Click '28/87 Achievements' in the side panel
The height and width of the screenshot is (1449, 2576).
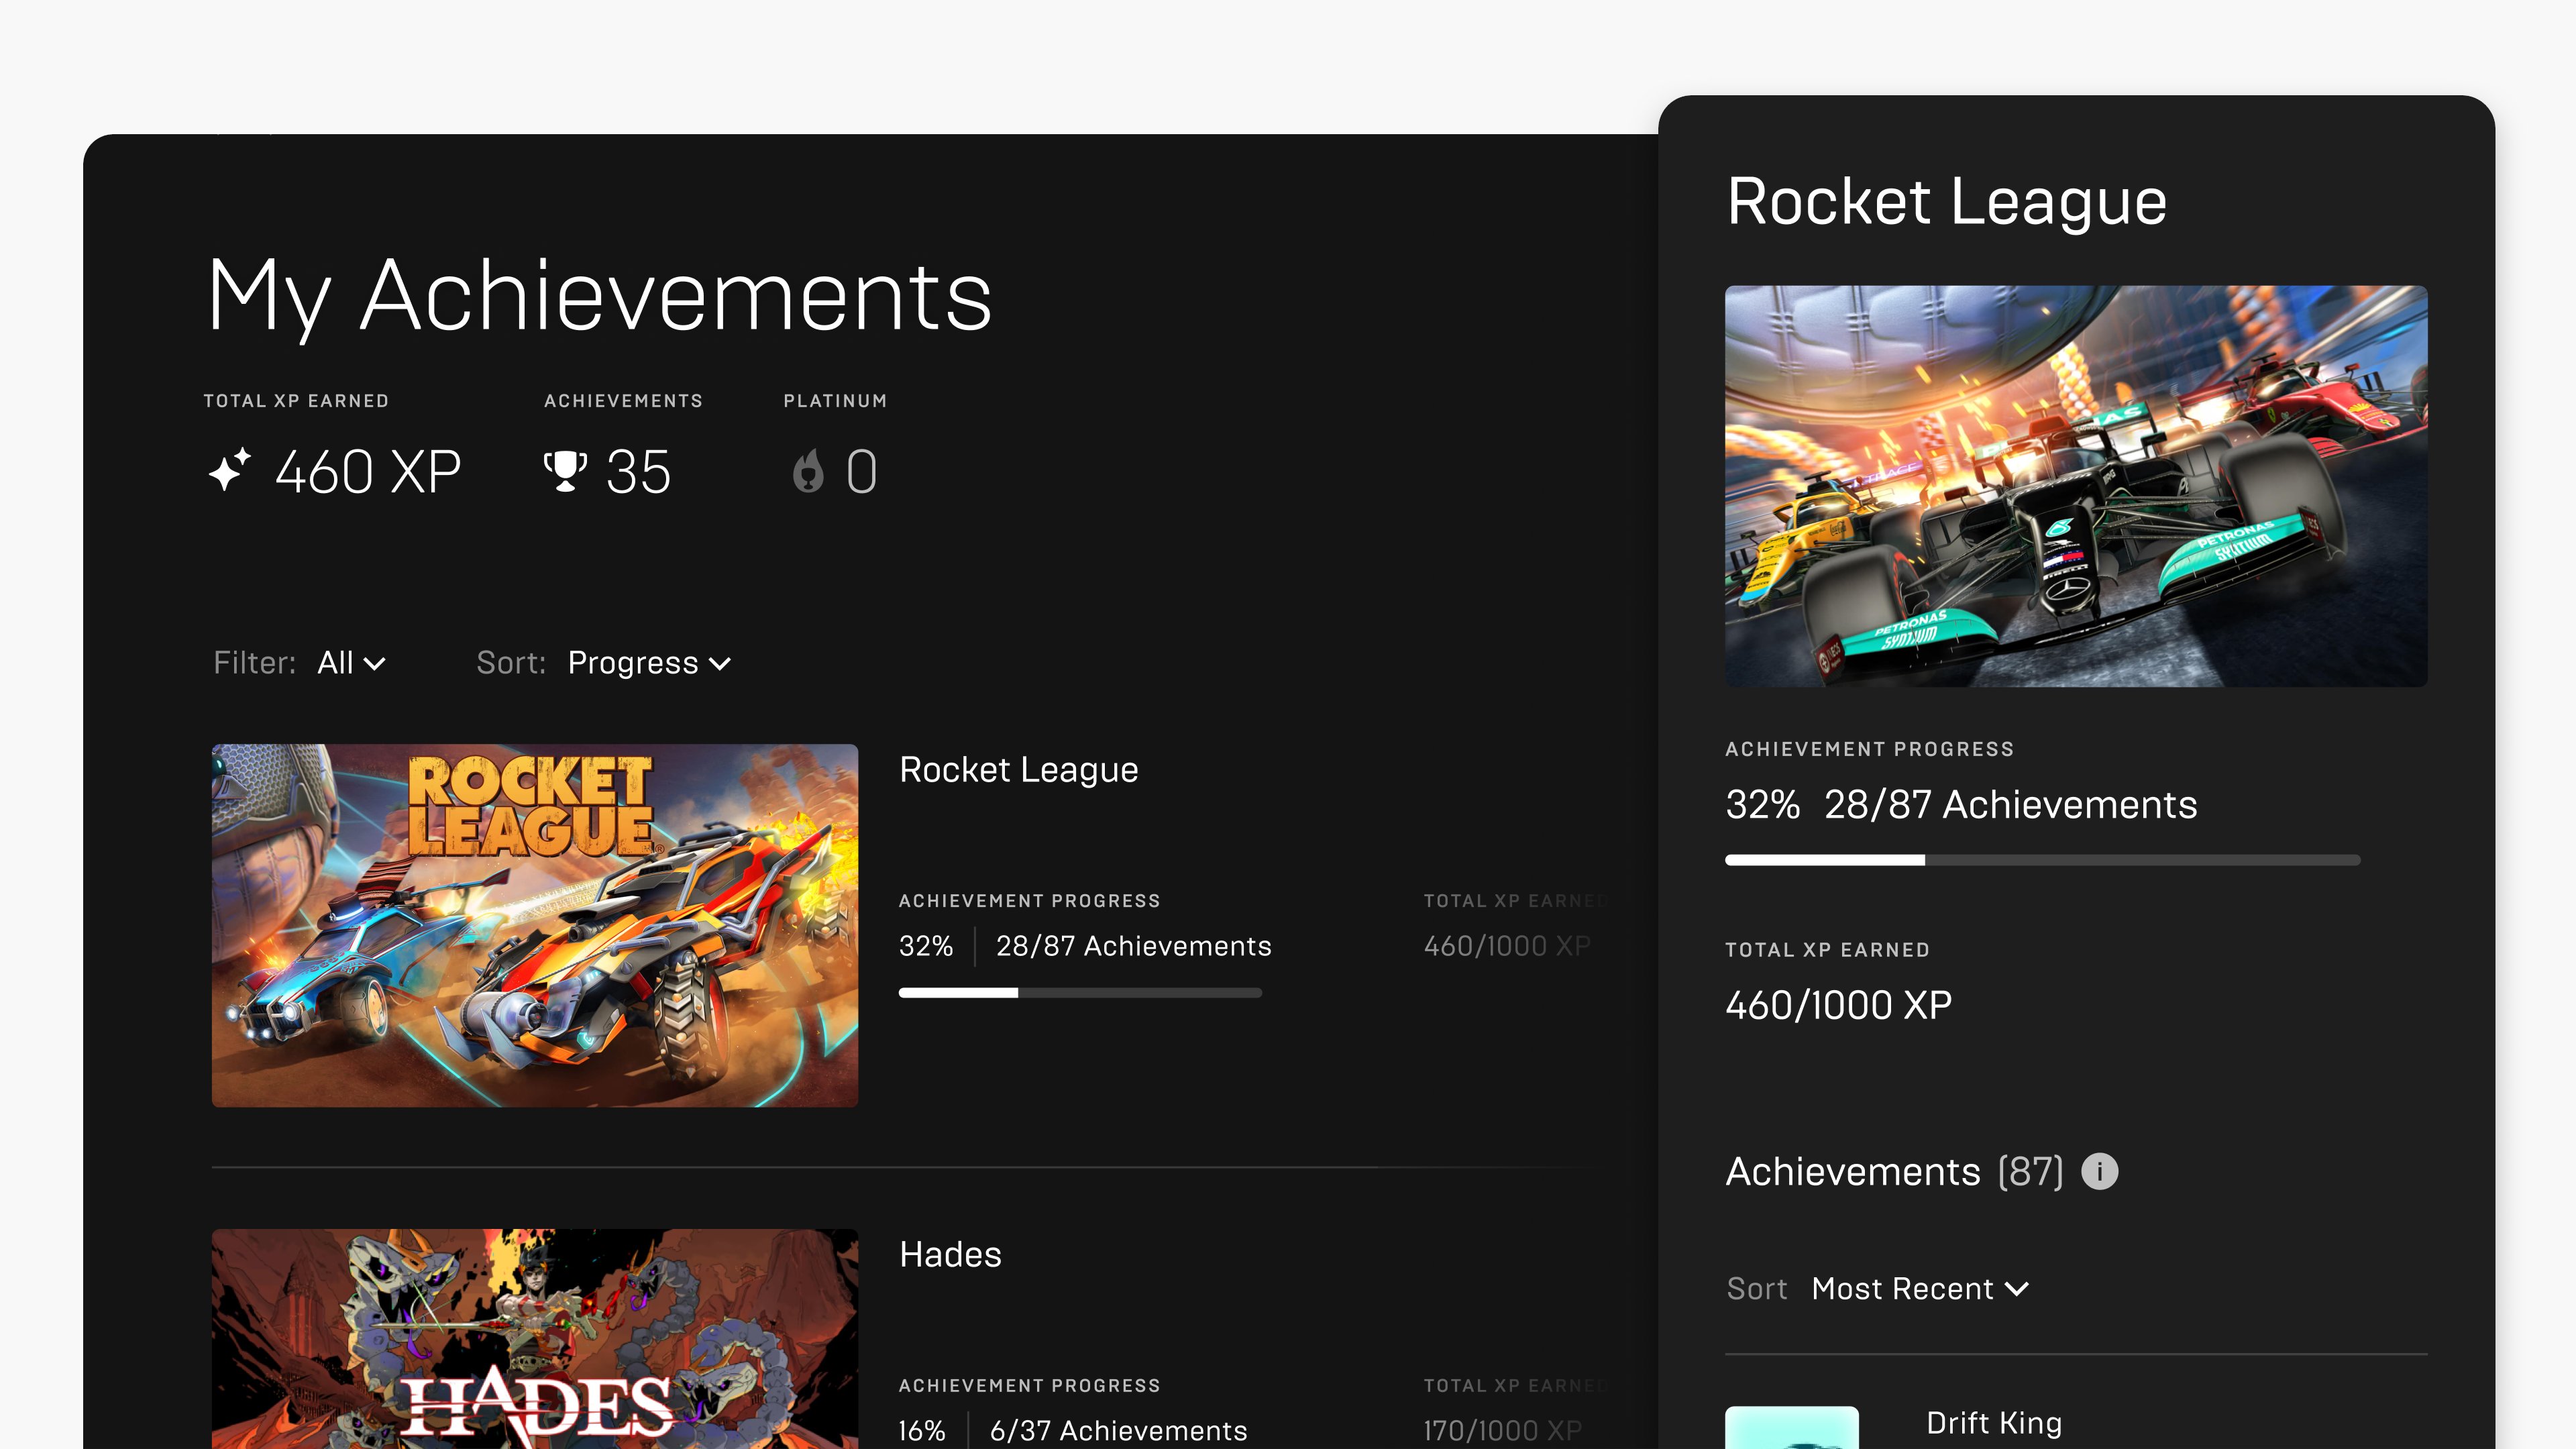point(2010,805)
